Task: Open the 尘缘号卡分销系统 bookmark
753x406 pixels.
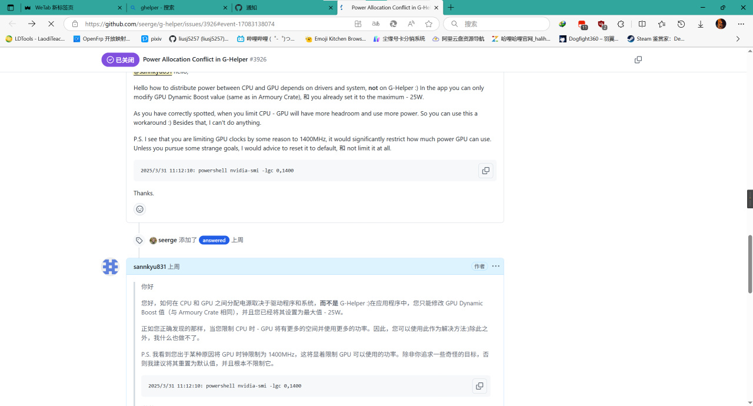Action: [x=399, y=39]
